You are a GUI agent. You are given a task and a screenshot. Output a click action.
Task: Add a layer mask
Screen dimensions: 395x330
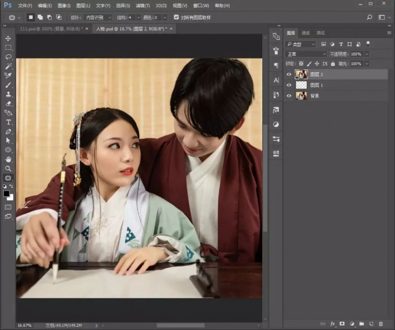pos(342,324)
